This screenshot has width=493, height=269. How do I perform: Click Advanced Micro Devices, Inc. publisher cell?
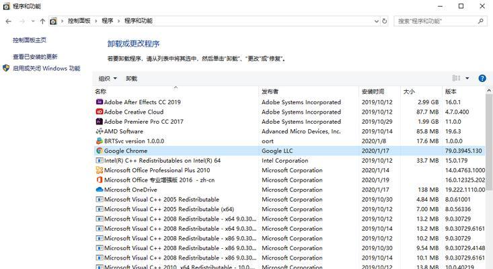coord(301,131)
